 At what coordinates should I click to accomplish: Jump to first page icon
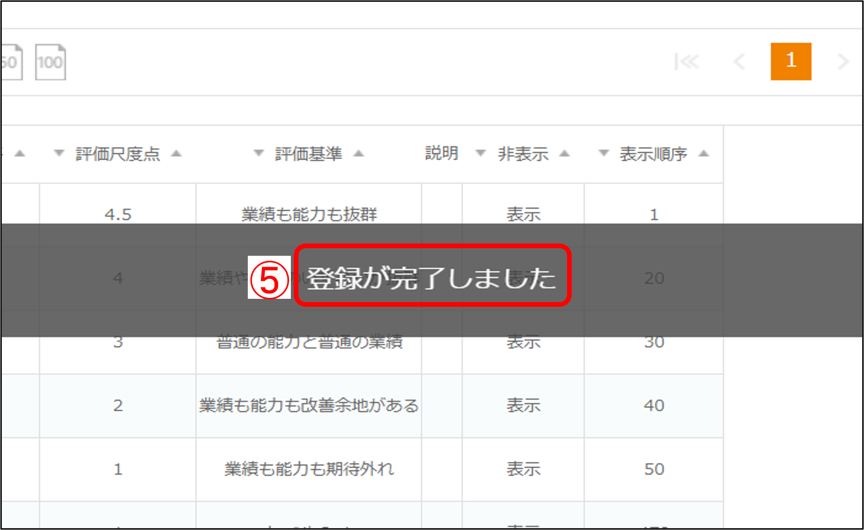coord(686,61)
